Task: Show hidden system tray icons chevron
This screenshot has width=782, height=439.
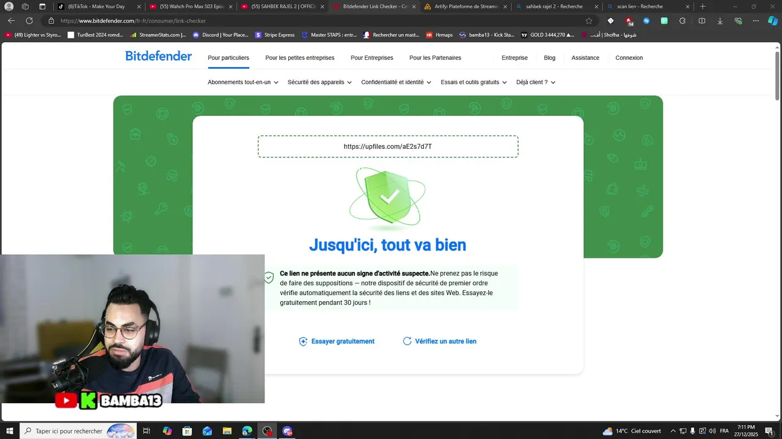Action: tap(673, 431)
